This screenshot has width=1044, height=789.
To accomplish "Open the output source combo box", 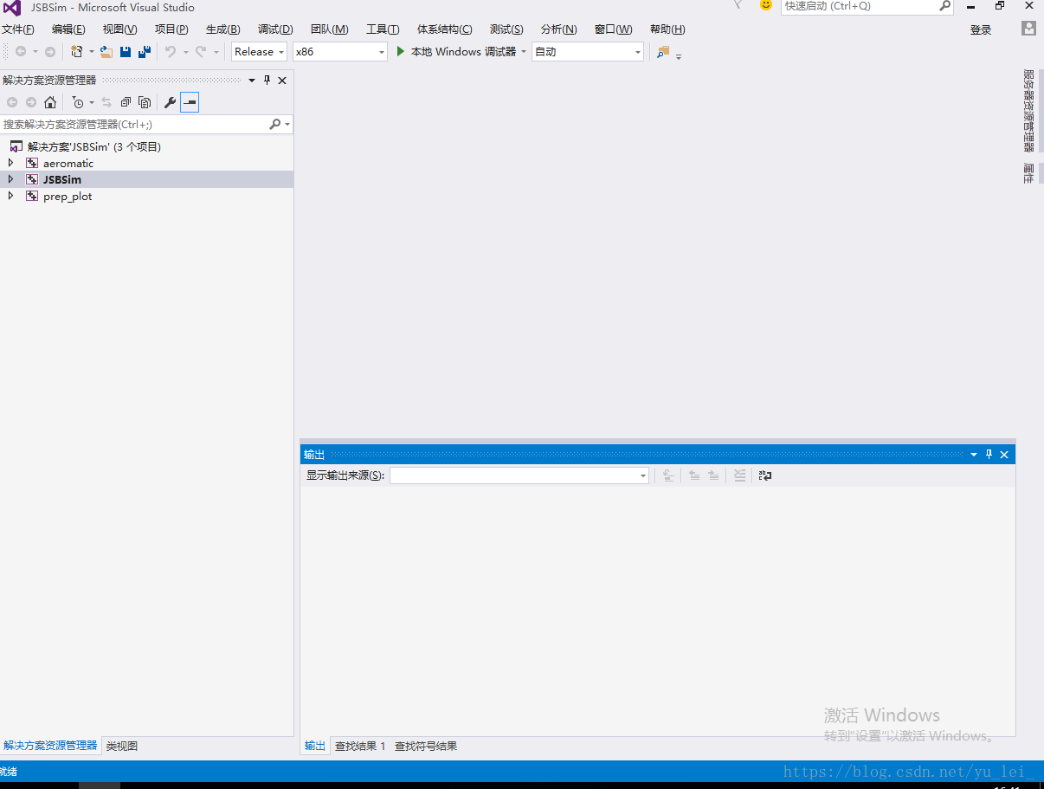I will pos(519,475).
